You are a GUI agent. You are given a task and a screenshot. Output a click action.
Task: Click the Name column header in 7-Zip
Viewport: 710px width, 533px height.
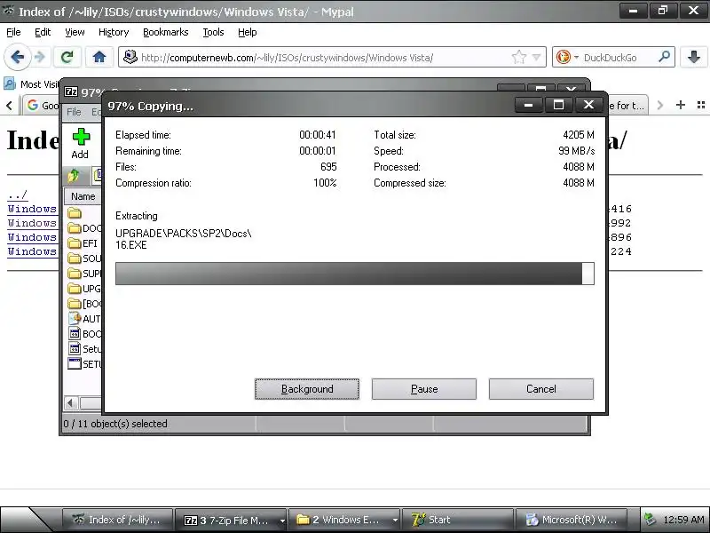tap(83, 196)
